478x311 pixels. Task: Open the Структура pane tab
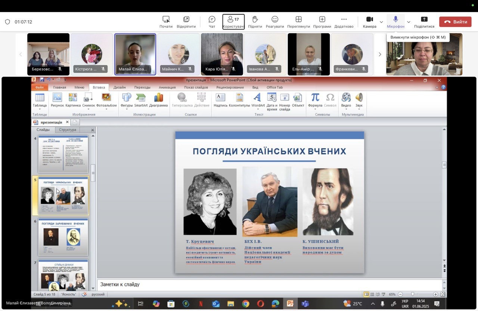point(68,130)
